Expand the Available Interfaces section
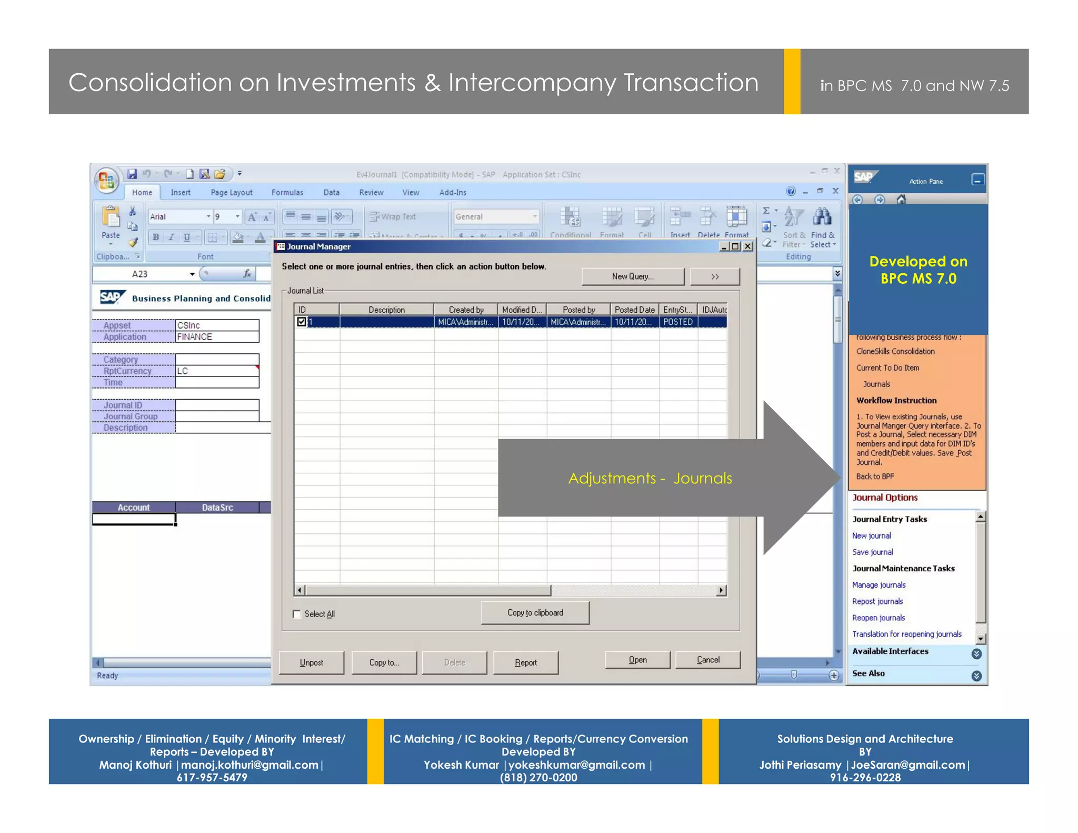The height and width of the screenshot is (833, 1078). [976, 653]
